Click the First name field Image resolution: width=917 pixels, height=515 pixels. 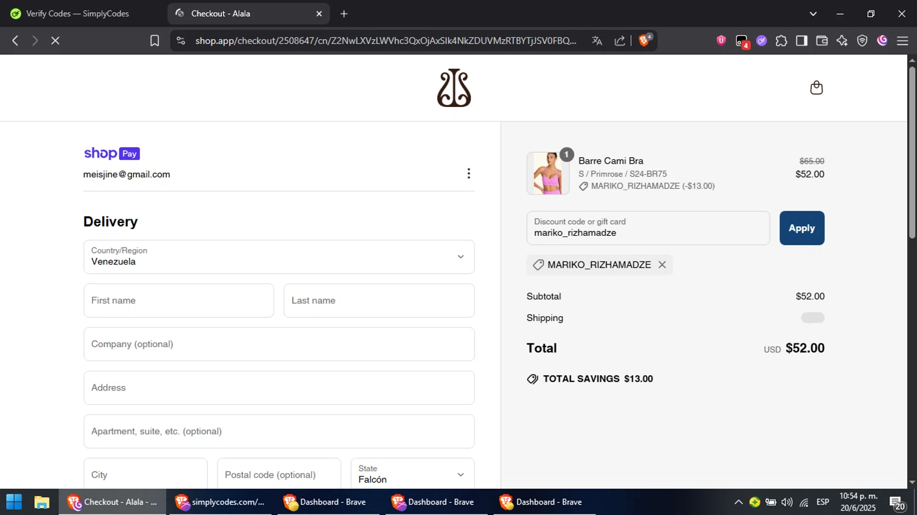pos(179,301)
